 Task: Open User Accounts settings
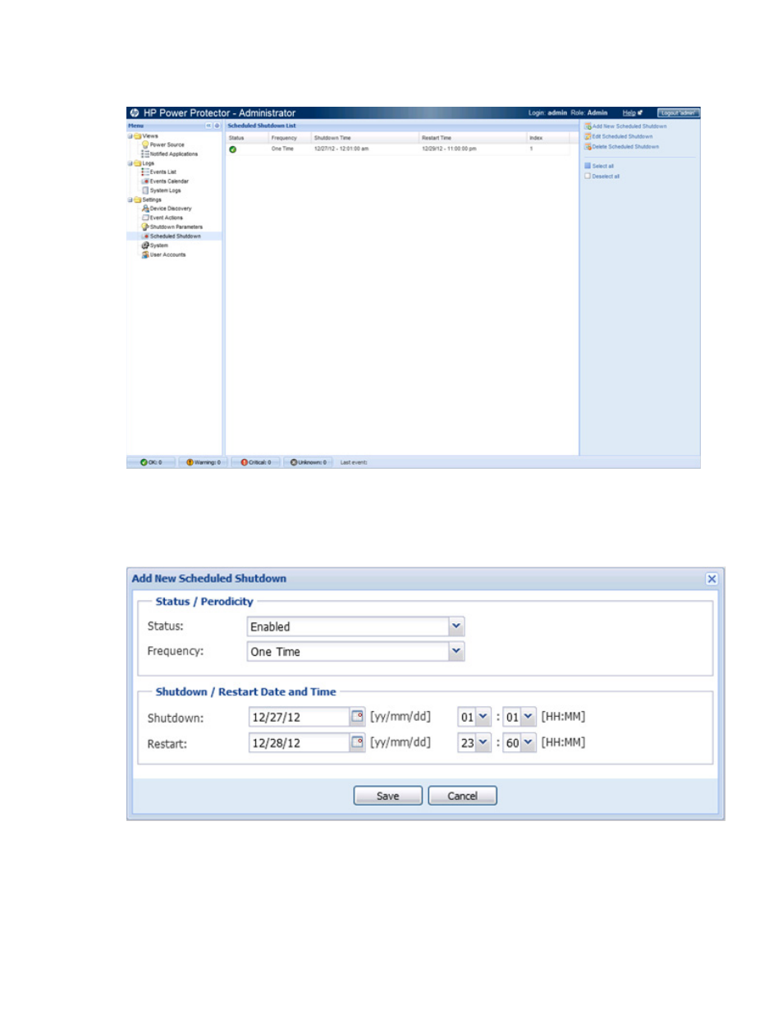[167, 255]
